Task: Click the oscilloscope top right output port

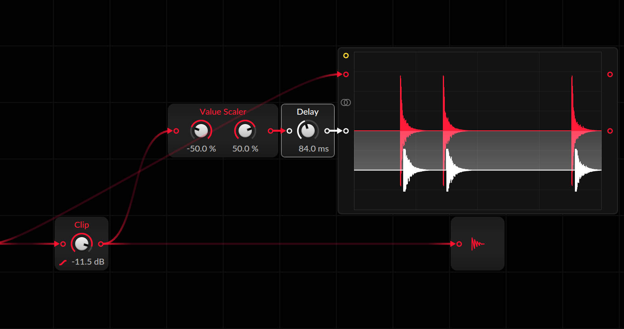Action: [x=610, y=74]
